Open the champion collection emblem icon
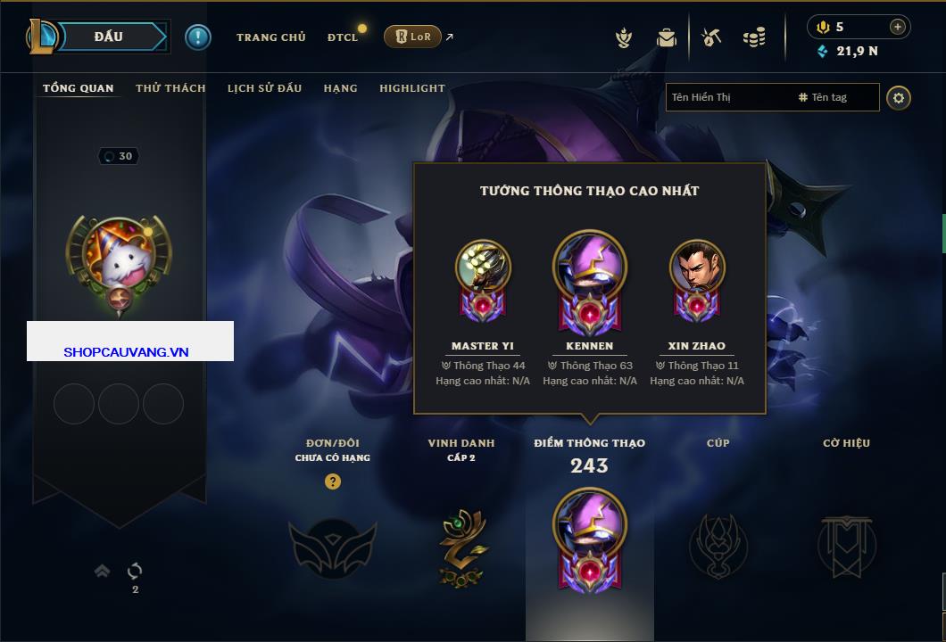Viewport: 946px width, 642px height. [624, 38]
